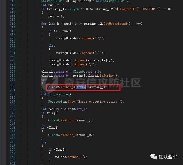Select string_6 field on line 929
Viewport: 183px width, 165px height.
click(x=61, y=72)
